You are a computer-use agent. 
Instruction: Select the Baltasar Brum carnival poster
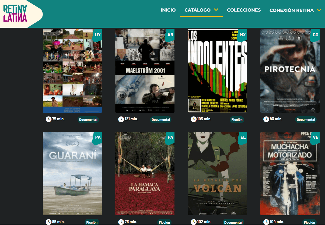coord(72,71)
